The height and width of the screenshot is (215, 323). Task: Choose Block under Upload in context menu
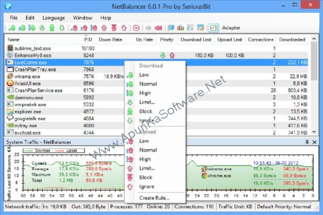[x=155, y=177]
